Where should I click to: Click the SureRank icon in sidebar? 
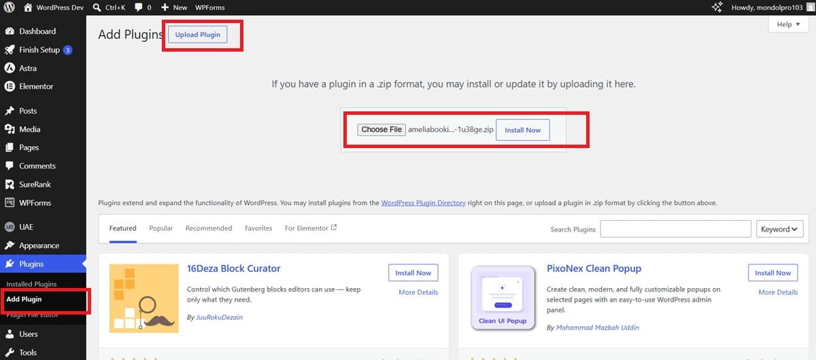[x=10, y=184]
